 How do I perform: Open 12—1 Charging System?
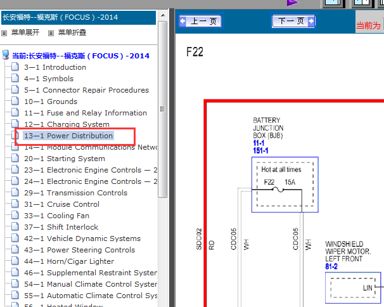click(67, 124)
